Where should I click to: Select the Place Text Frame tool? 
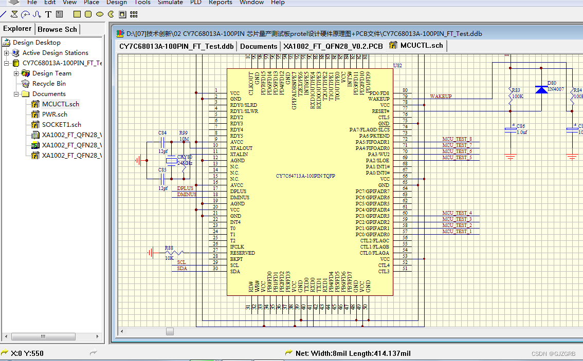[59, 14]
